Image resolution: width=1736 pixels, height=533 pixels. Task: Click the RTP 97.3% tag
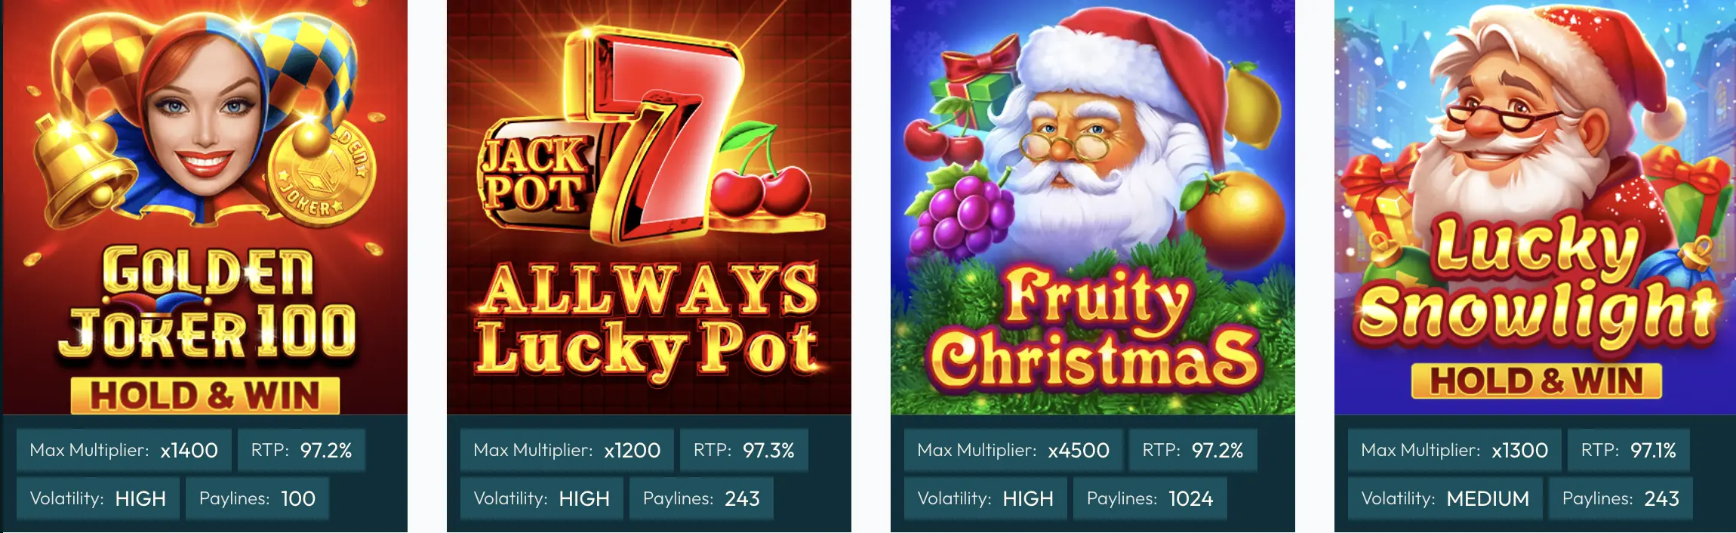744,451
